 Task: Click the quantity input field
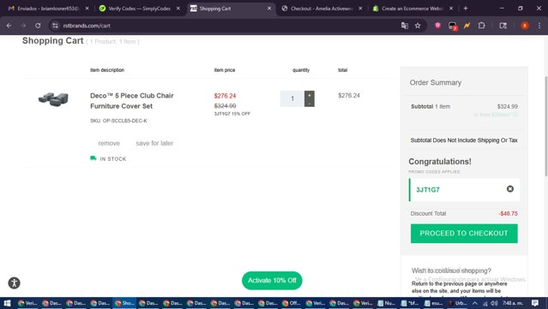pyautogui.click(x=292, y=98)
